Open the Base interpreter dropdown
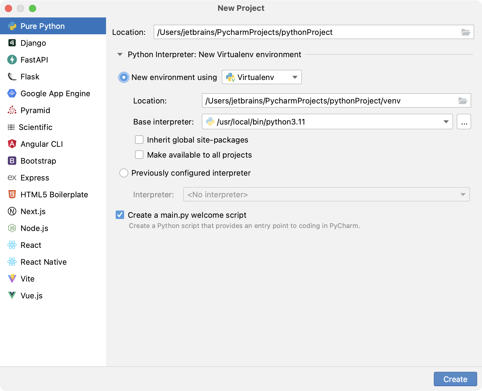Viewport: 482px width, 391px height. tap(445, 122)
